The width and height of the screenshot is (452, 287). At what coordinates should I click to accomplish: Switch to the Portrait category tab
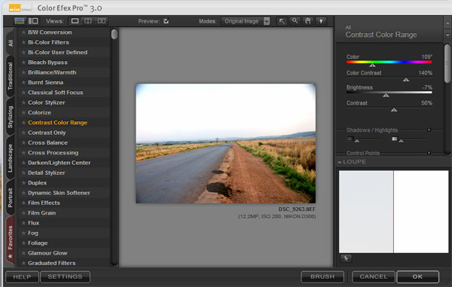click(11, 197)
